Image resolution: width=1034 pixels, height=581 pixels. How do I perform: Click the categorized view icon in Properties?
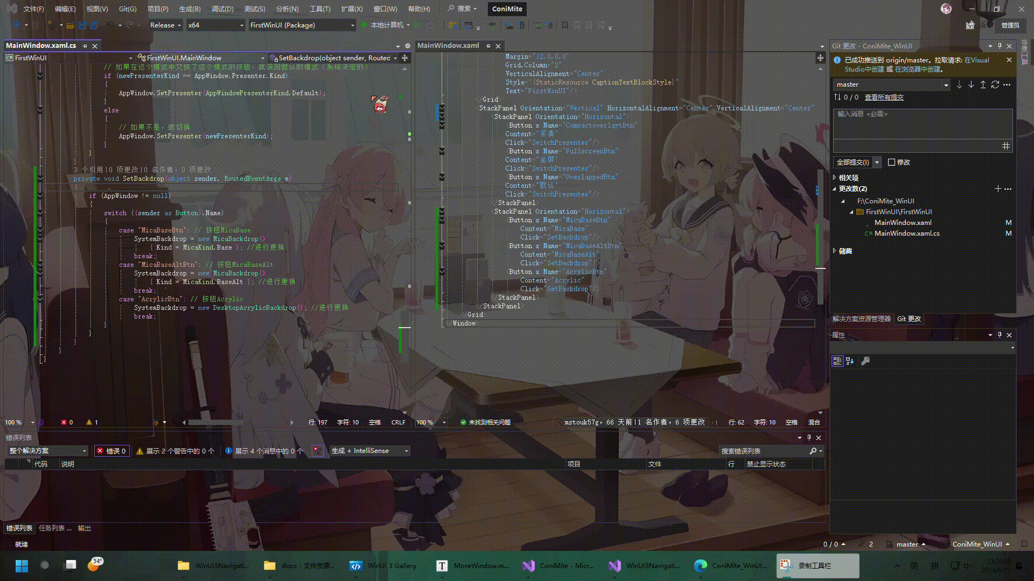(837, 361)
